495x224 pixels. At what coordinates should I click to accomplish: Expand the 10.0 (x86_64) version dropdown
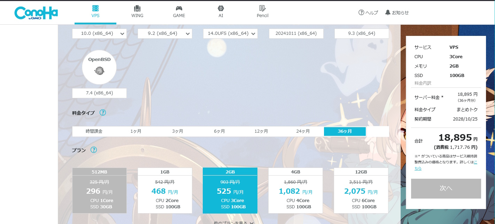122,34
